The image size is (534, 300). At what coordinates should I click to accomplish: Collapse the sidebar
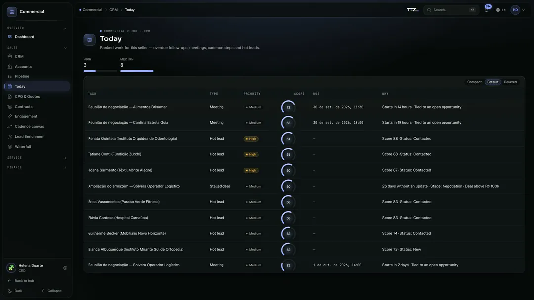pyautogui.click(x=51, y=291)
